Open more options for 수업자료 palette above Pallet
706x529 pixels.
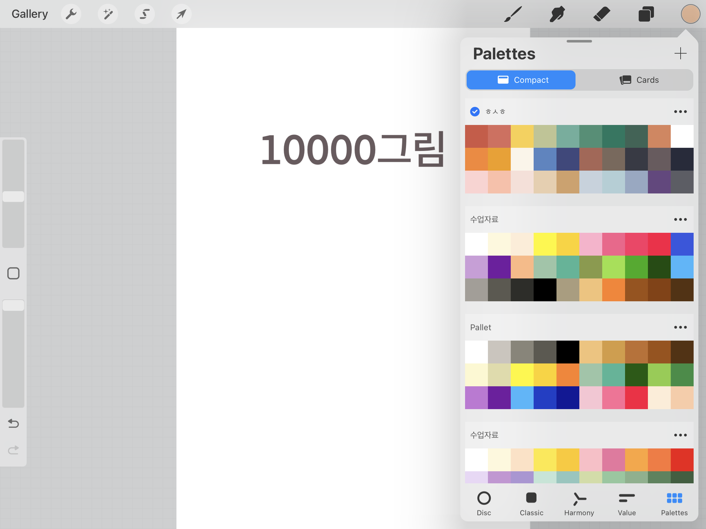click(680, 219)
